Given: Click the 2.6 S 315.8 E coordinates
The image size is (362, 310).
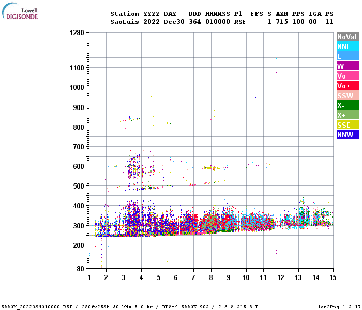Looking at the screenshot, I should (238, 307).
